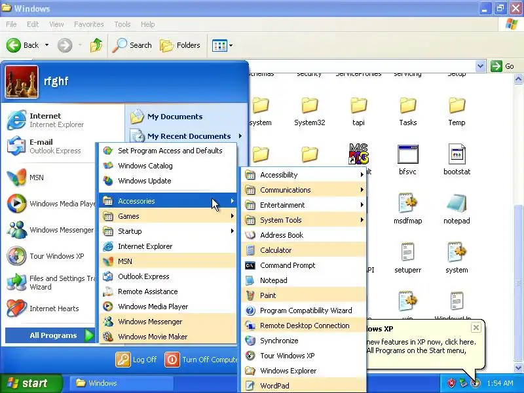The height and width of the screenshot is (393, 524).
Task: Open Address Book in Accessories
Action: pos(303,235)
